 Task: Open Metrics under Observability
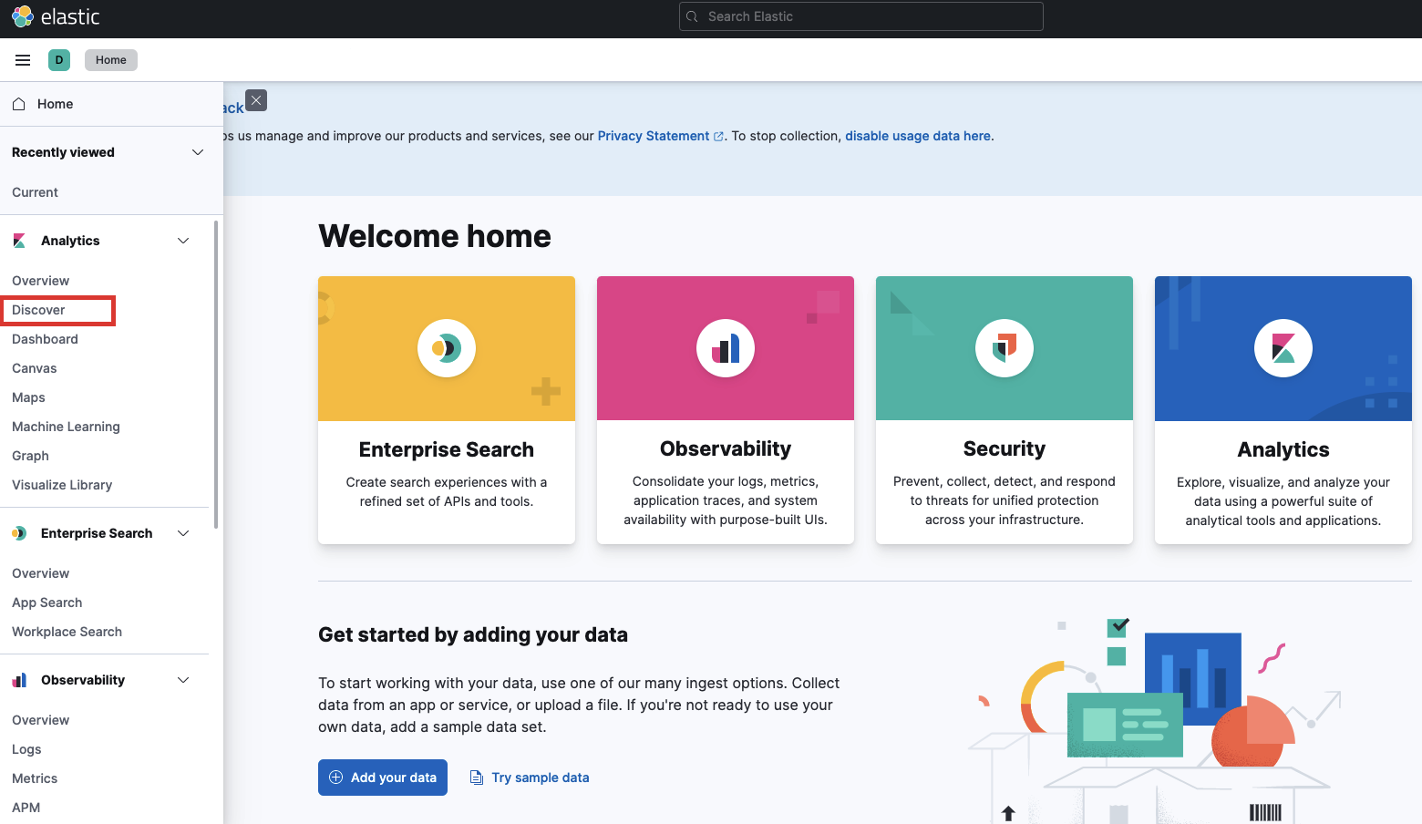tap(35, 778)
